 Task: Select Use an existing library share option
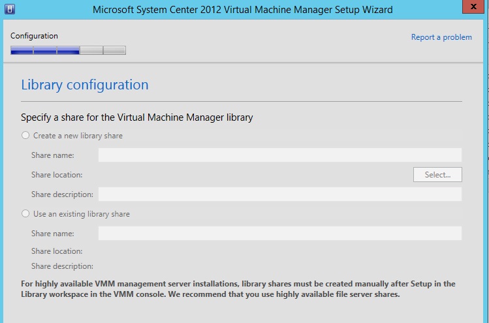pyautogui.click(x=26, y=213)
